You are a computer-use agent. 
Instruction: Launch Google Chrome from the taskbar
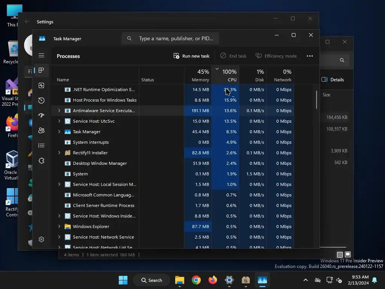pos(196,280)
